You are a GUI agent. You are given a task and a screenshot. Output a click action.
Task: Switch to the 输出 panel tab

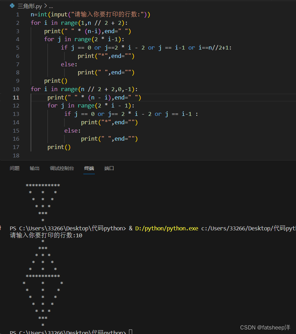(35, 168)
